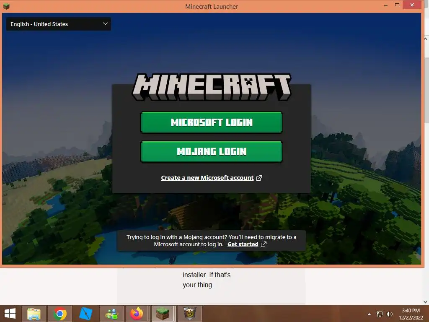This screenshot has width=429, height=322.
Task: Launch Google Chrome from the taskbar
Action: coord(60,314)
